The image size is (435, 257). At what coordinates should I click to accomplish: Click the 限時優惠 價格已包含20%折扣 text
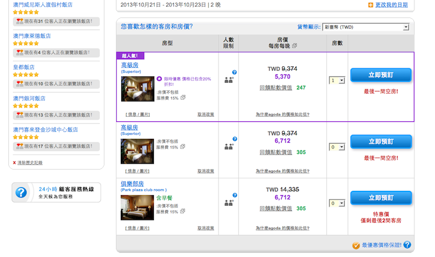pyautogui.click(x=188, y=81)
